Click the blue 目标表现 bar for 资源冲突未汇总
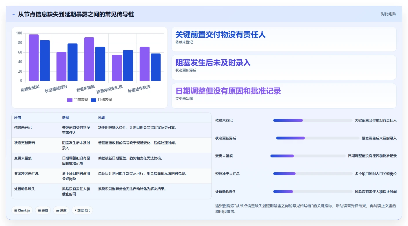This screenshot has height=226, width=408. (x=128, y=65)
